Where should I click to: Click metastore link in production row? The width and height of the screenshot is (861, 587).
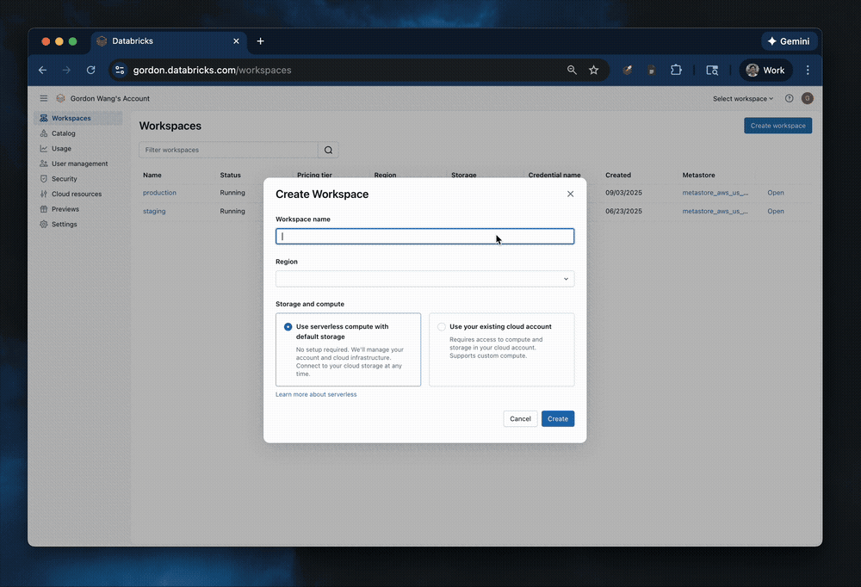point(715,193)
